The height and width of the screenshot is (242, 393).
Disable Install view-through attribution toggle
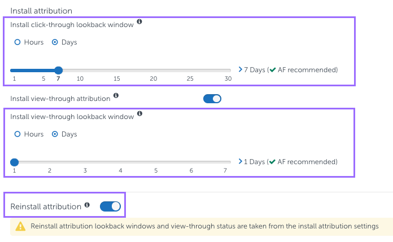click(212, 99)
